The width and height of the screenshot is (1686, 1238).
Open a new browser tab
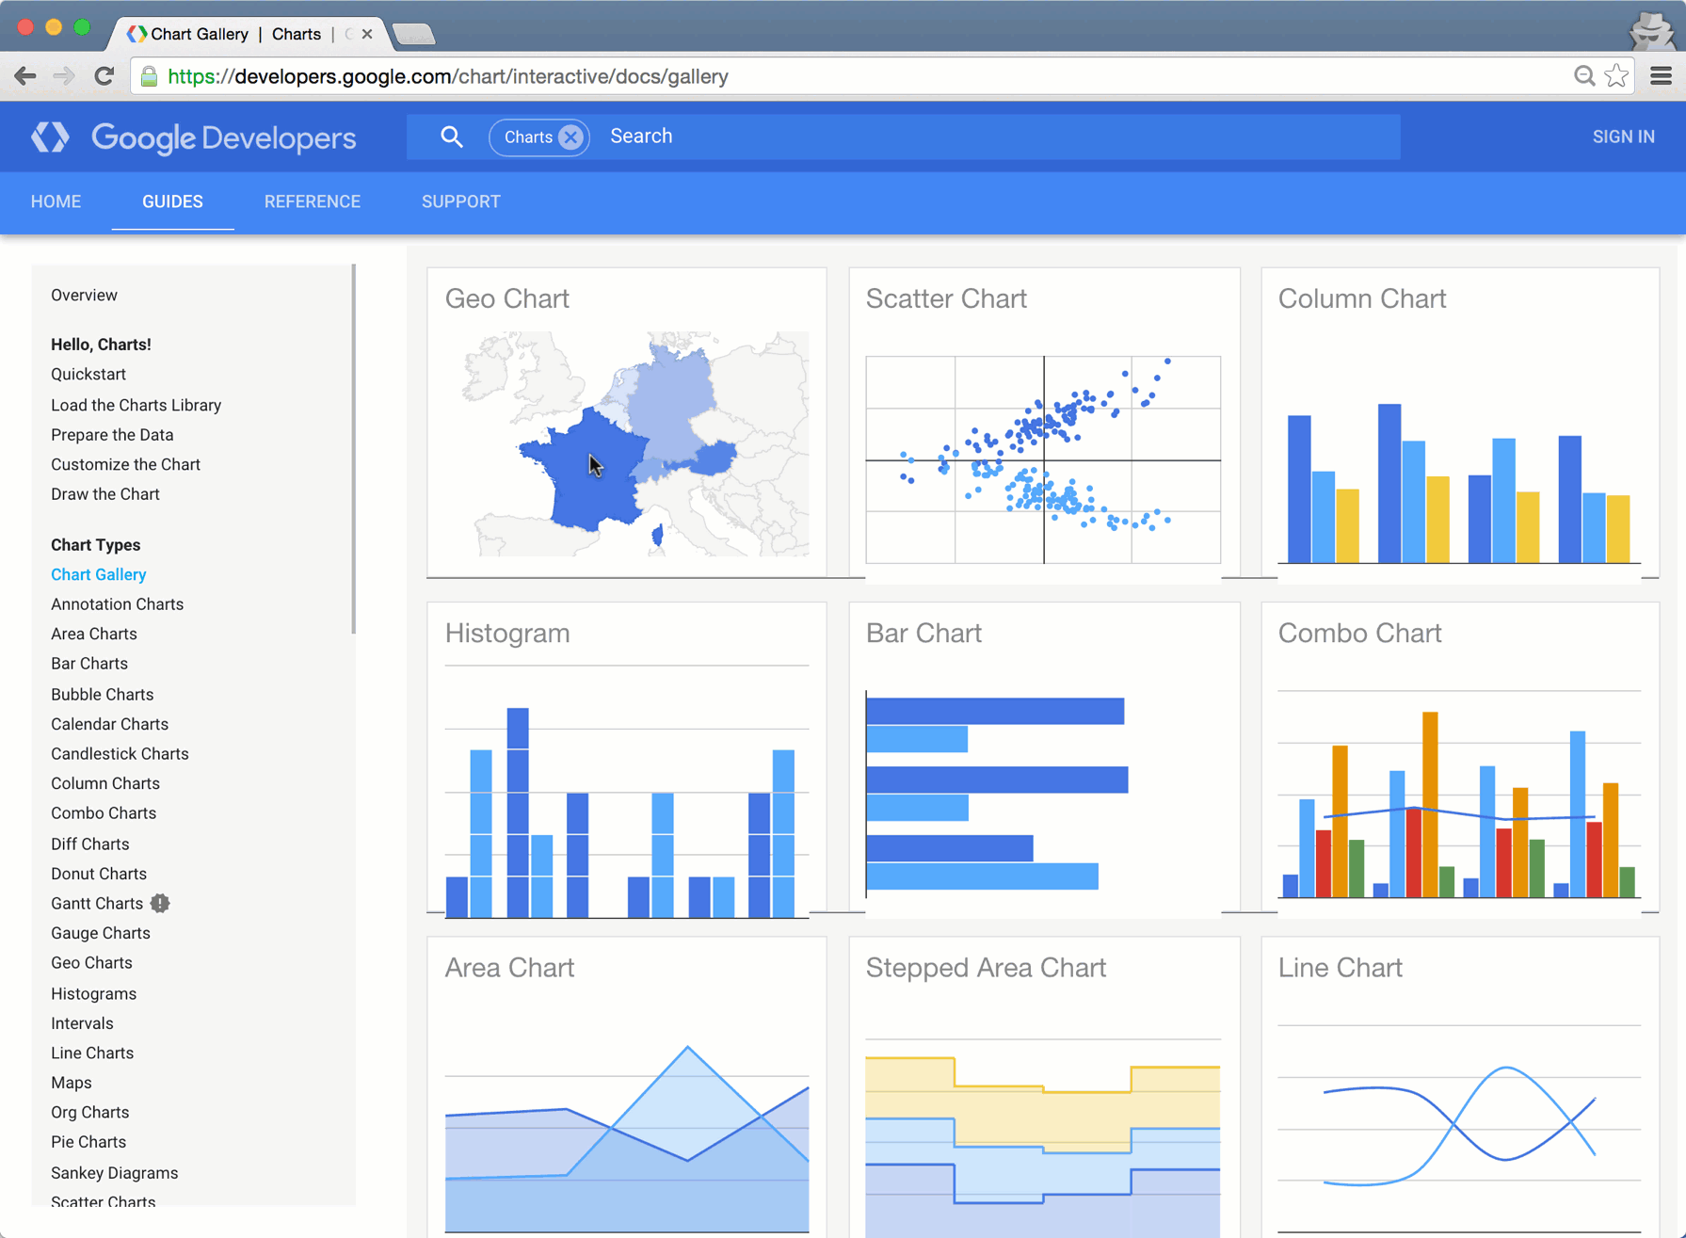(x=413, y=35)
